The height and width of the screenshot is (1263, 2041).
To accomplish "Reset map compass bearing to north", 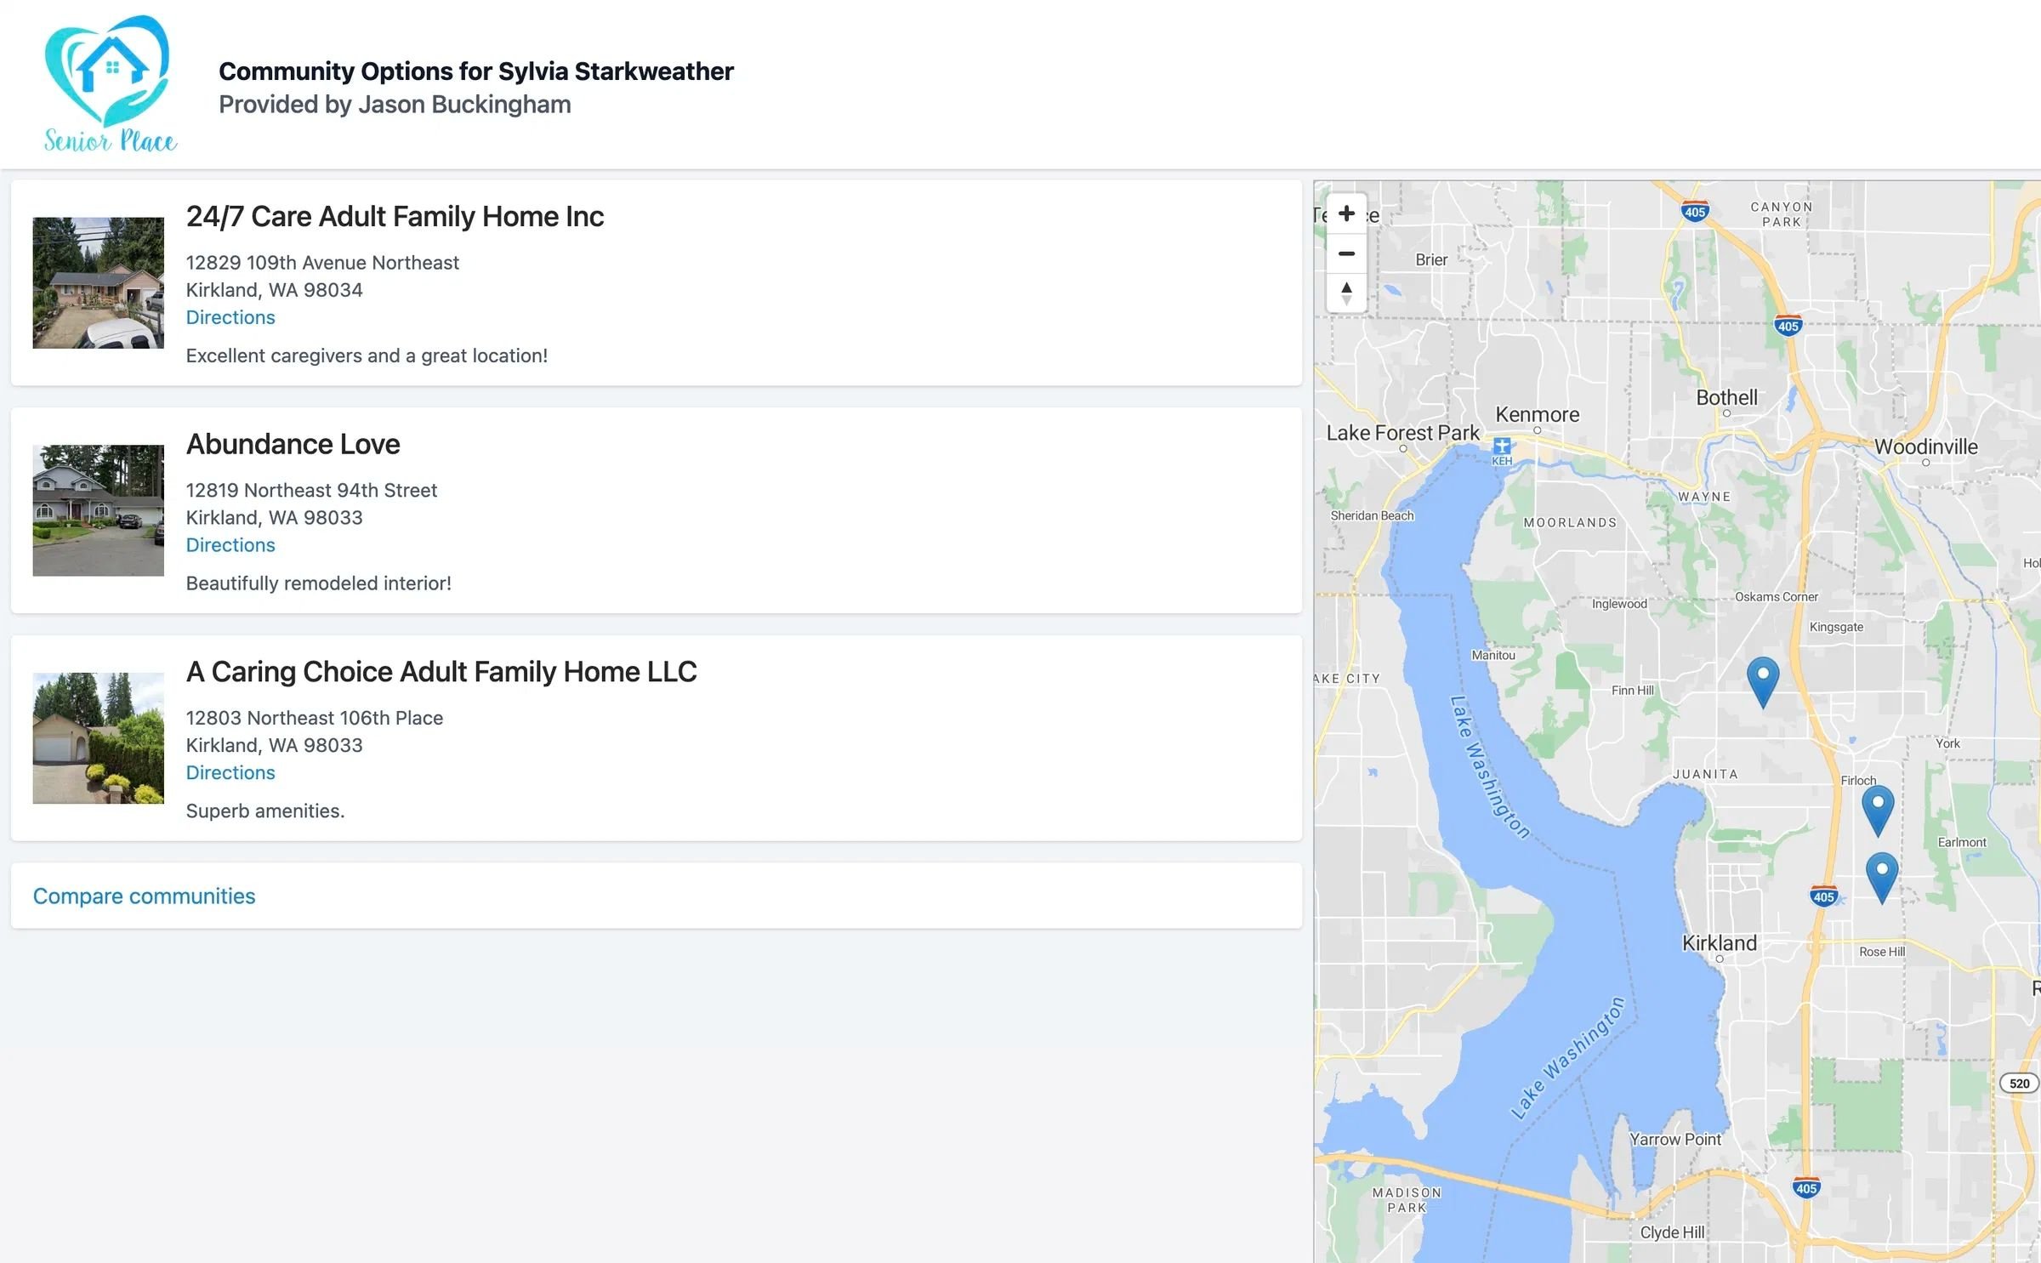I will coord(1346,293).
